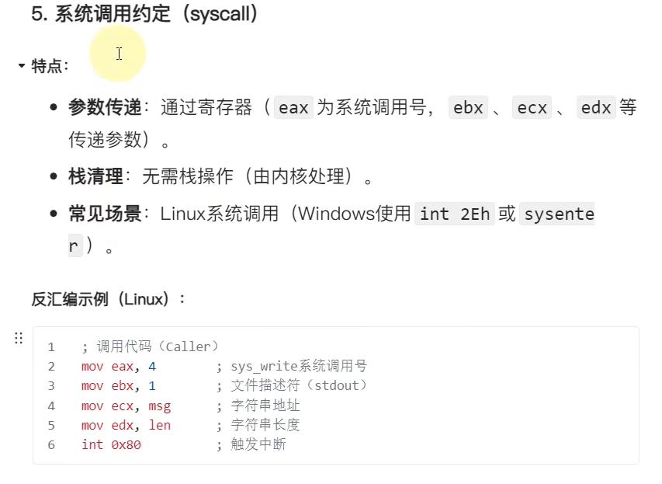Click the bold text 栈清理

pyautogui.click(x=95, y=176)
